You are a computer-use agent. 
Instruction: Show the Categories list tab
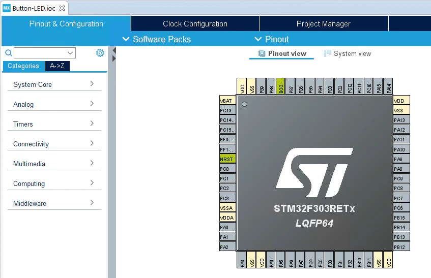(23, 66)
